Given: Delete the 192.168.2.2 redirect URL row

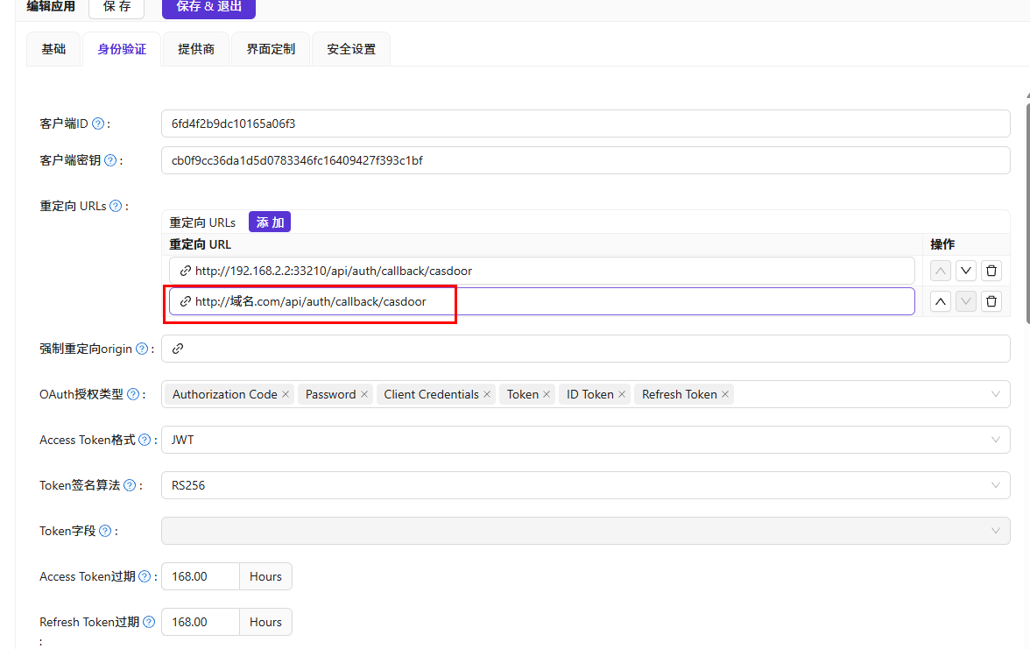Looking at the screenshot, I should tap(991, 271).
